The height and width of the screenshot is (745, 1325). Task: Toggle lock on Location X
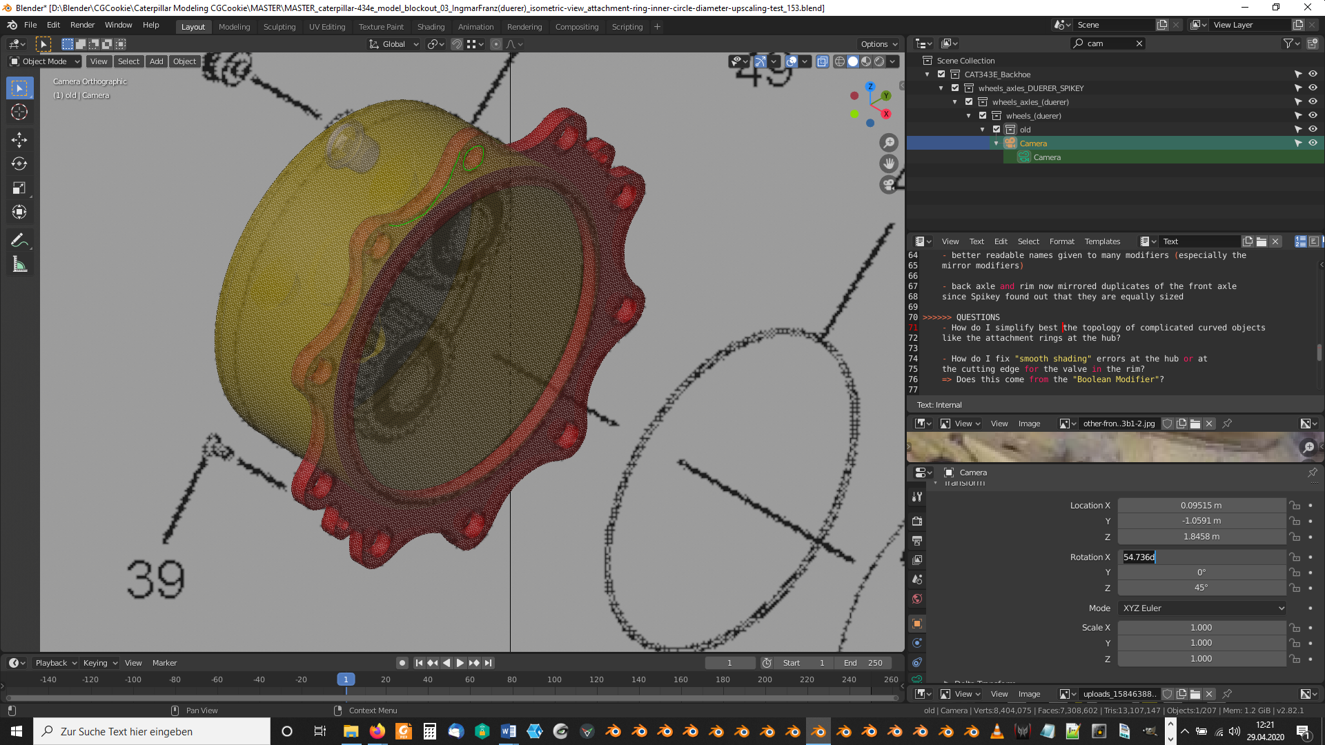coord(1295,506)
